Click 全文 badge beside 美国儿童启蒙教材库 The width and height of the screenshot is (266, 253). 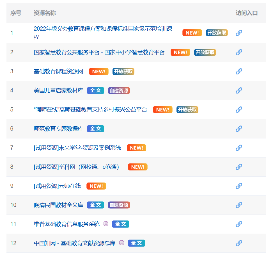point(95,90)
